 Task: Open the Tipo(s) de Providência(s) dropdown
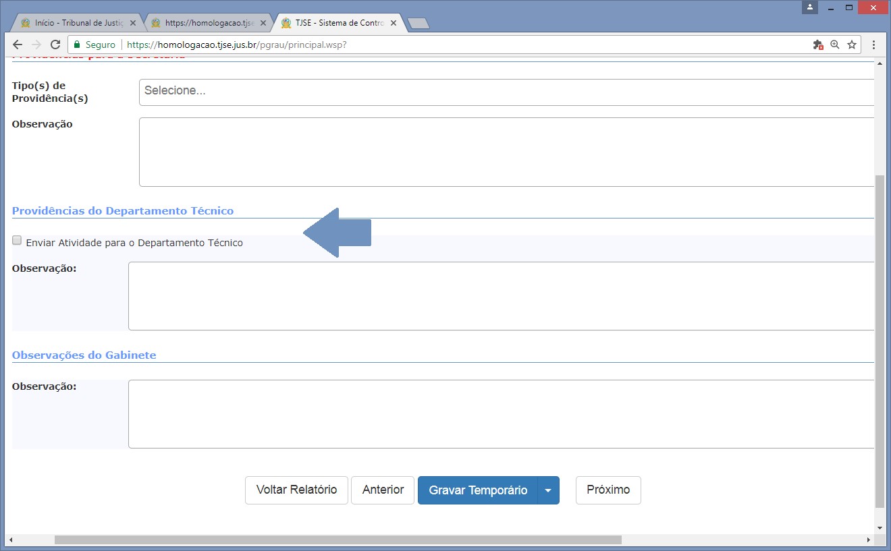[x=506, y=92]
